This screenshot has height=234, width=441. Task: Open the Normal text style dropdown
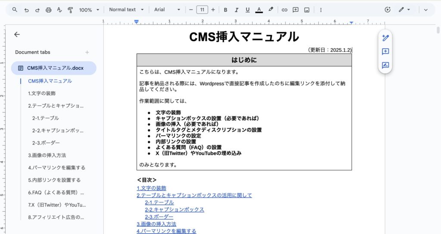[126, 9]
